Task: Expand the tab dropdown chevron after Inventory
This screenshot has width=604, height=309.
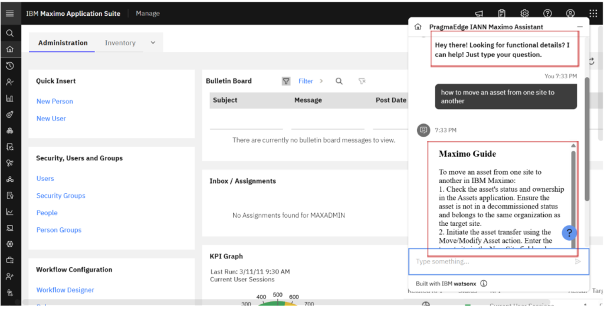Action: coord(153,42)
